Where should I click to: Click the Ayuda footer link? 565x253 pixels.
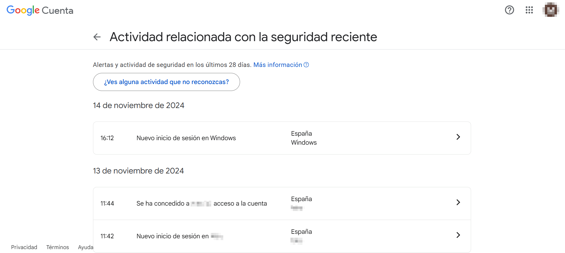(86, 247)
